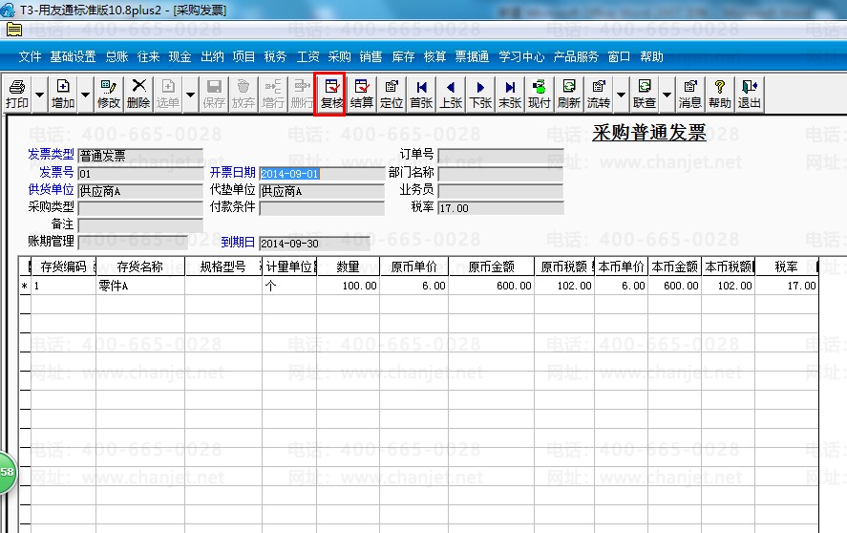The width and height of the screenshot is (847, 533).
Task: Click the 开票日期 field 2014-09-01
Action: pyautogui.click(x=322, y=174)
